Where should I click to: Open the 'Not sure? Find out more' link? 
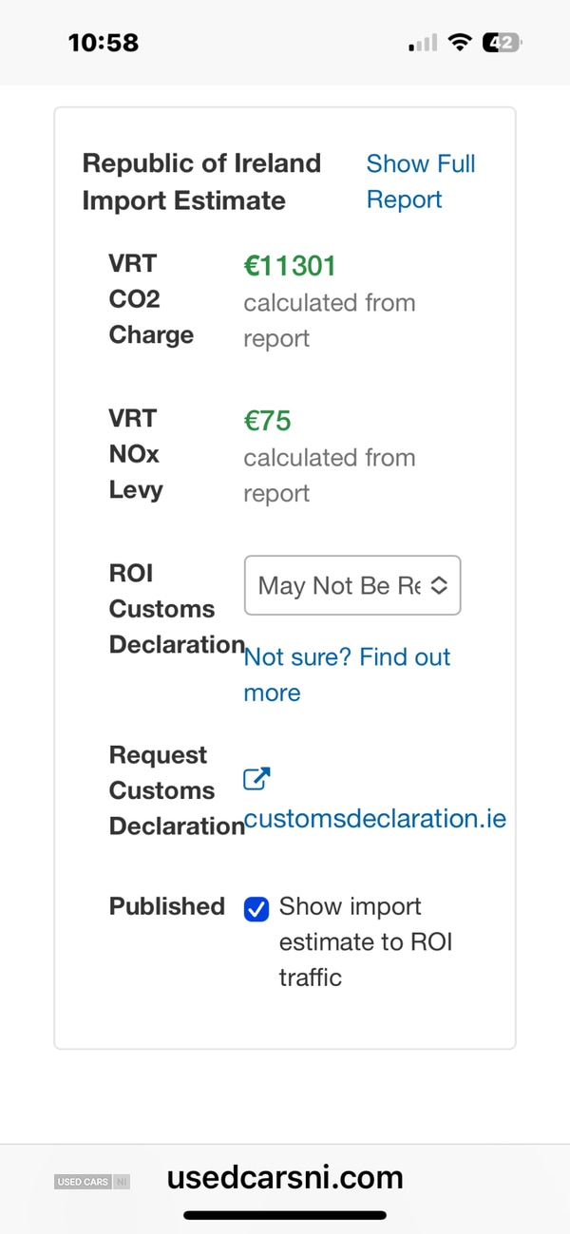(x=346, y=674)
